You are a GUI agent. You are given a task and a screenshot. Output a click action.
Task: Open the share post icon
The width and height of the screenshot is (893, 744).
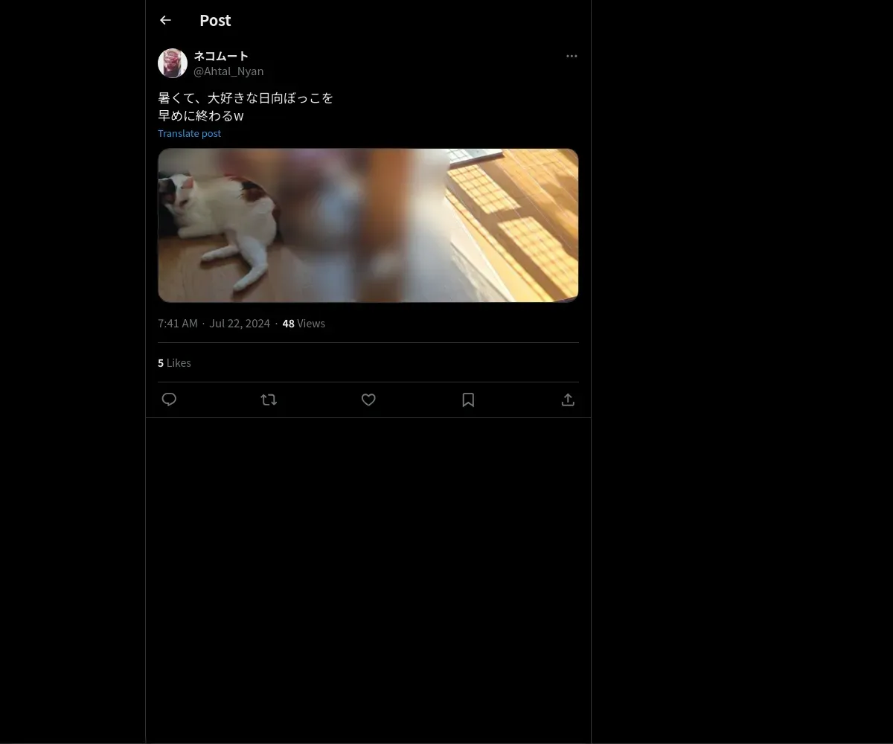pyautogui.click(x=568, y=400)
